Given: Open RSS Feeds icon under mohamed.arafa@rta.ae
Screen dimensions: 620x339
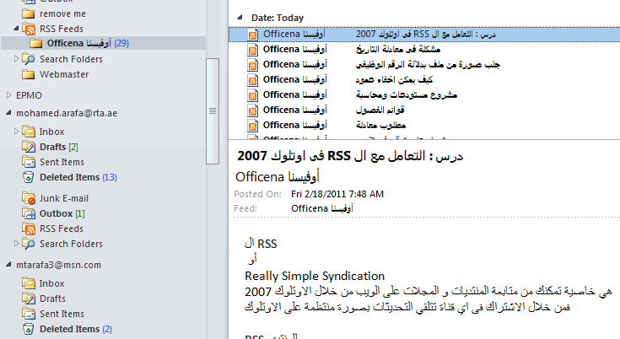Looking at the screenshot, I should (29, 229).
